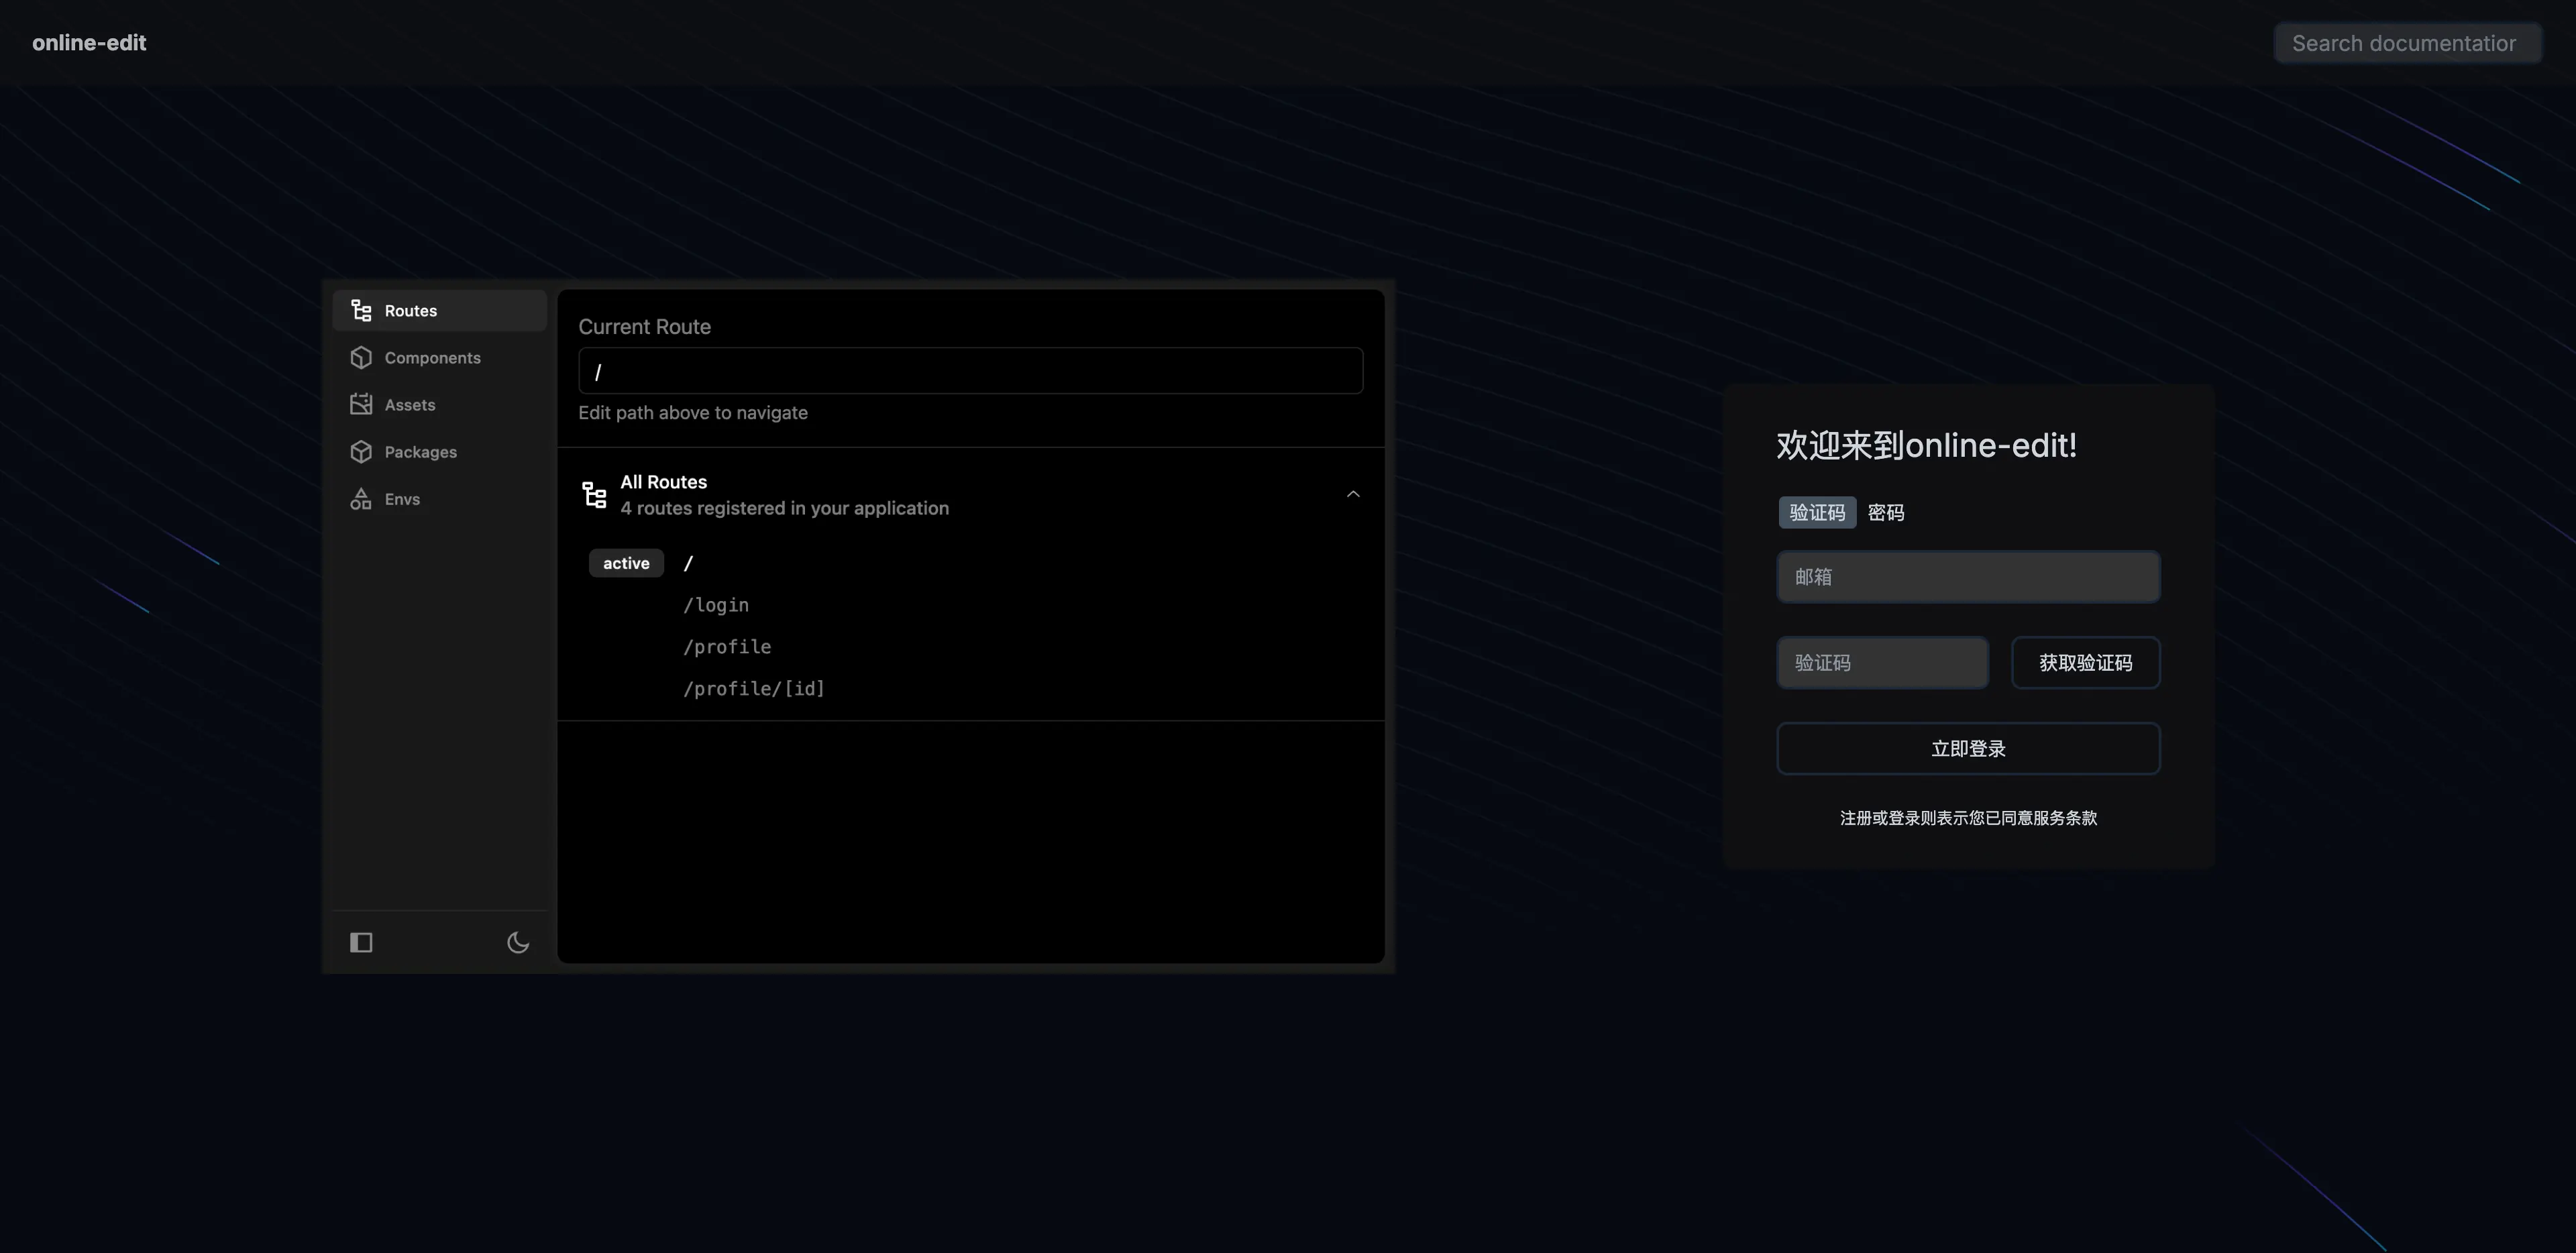Click the 获取验证码 button
The height and width of the screenshot is (1253, 2576).
coord(2086,663)
